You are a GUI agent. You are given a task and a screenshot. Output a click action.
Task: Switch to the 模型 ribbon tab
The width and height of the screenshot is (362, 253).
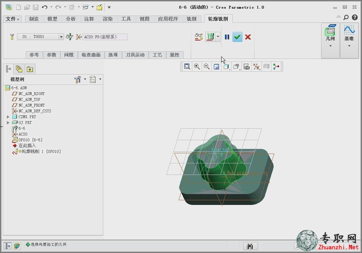click(x=52, y=19)
